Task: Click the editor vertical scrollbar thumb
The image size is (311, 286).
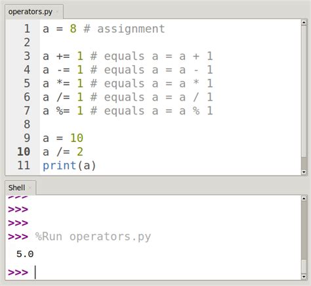Action: pos(304,91)
